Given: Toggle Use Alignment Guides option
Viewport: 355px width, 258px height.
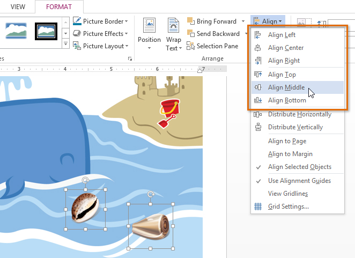Looking at the screenshot, I should [x=298, y=181].
